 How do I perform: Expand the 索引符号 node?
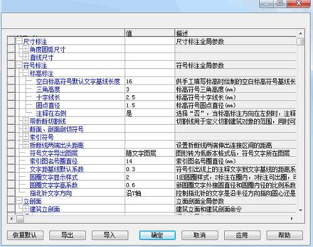(26, 137)
